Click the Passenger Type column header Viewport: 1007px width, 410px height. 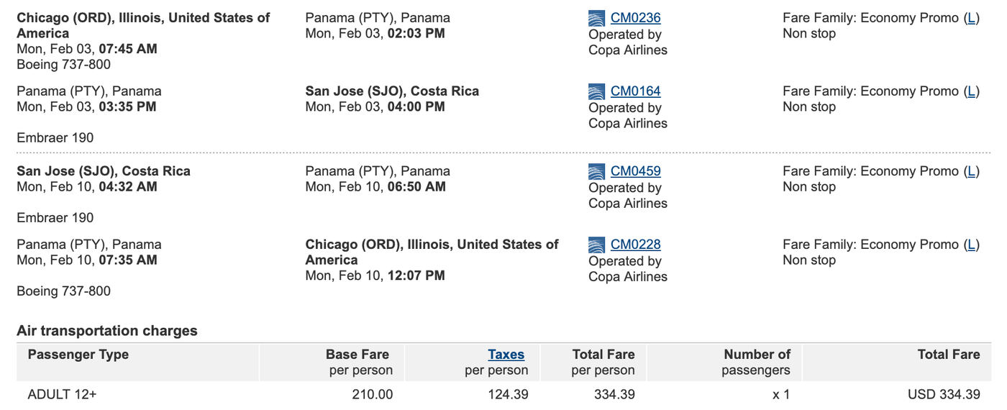coord(78,355)
